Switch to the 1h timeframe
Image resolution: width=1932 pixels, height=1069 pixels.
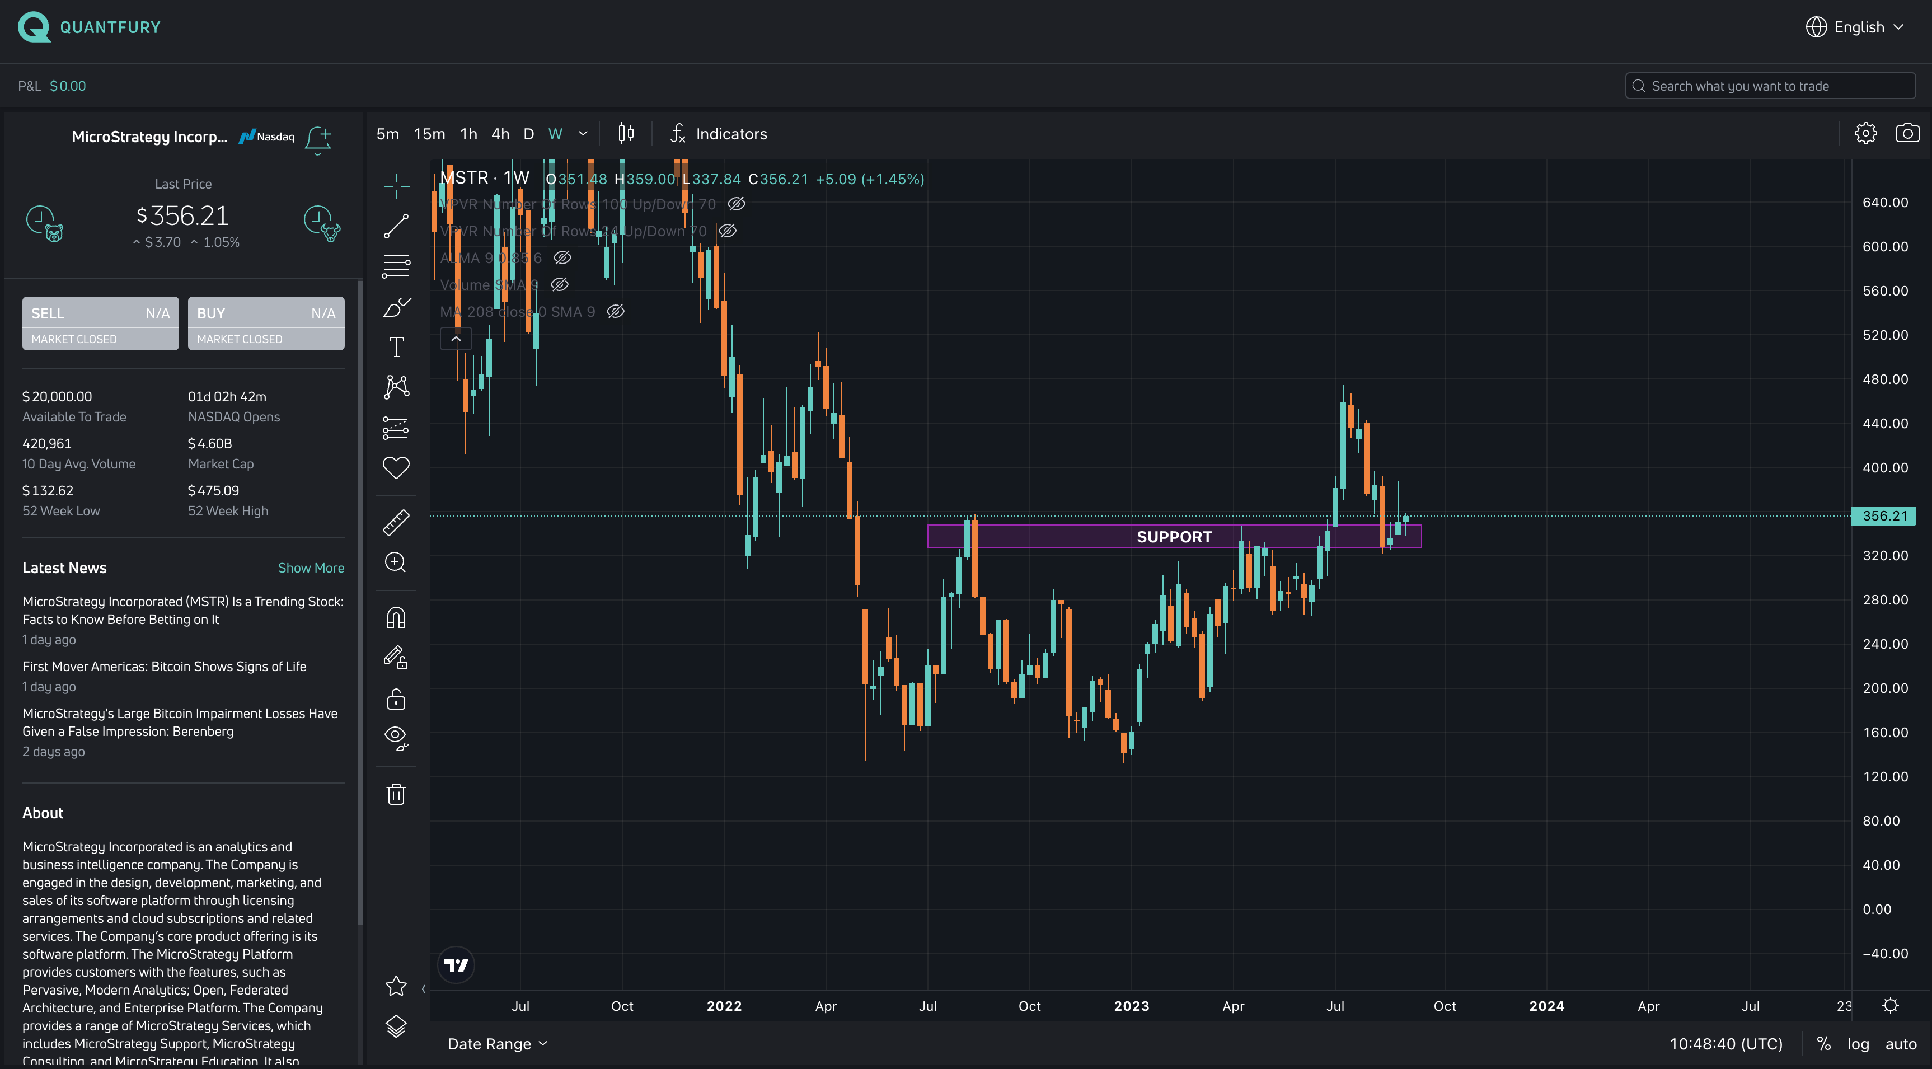click(469, 134)
